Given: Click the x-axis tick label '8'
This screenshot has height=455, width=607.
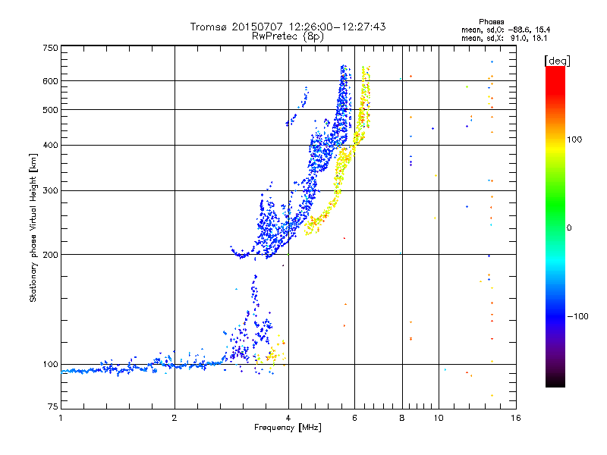Looking at the screenshot, I should coord(402,418).
